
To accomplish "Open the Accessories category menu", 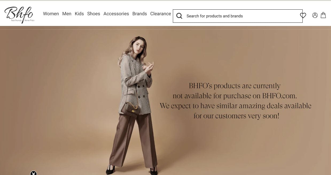I will [116, 14].
